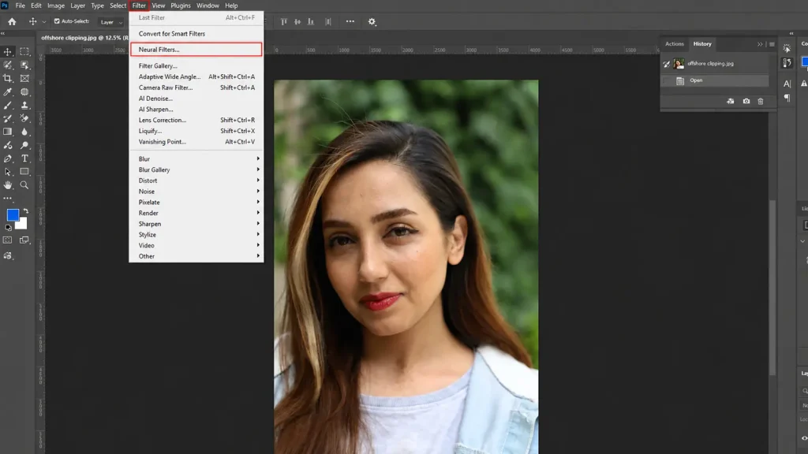Viewport: 808px width, 454px height.
Task: Select the Path Selection arrow tool
Action: pyautogui.click(x=8, y=172)
